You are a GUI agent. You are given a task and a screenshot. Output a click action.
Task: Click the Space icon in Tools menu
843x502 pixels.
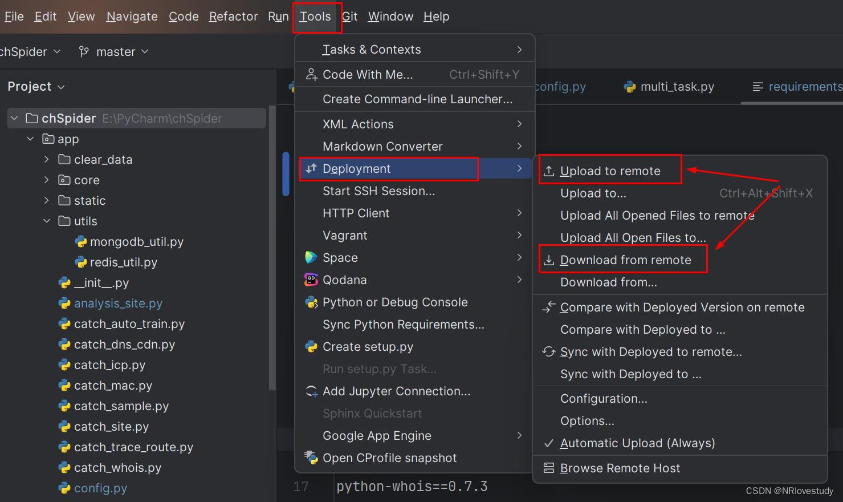tap(311, 257)
